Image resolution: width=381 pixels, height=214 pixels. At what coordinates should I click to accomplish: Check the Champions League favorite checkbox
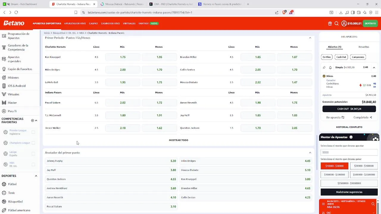[x=33, y=143]
